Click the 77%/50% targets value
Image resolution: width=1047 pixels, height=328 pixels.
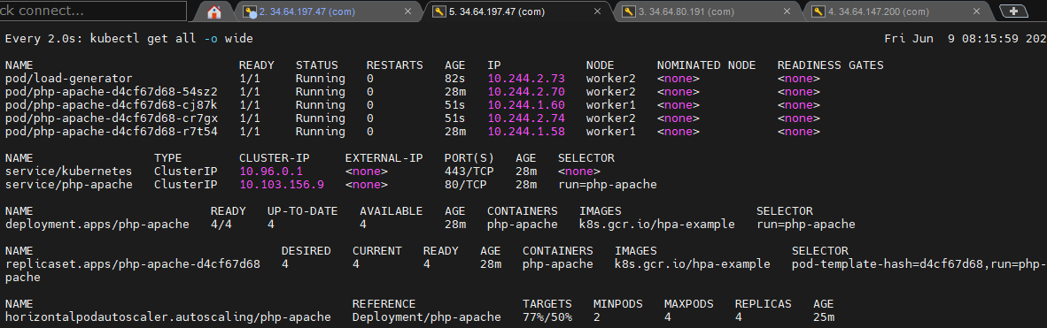[547, 317]
